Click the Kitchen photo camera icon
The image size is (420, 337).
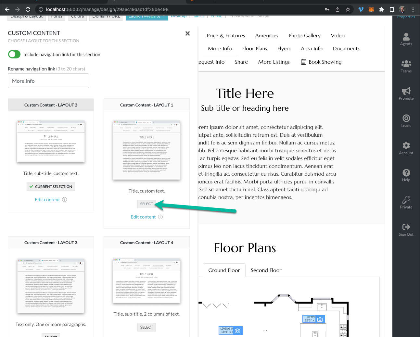click(x=320, y=319)
